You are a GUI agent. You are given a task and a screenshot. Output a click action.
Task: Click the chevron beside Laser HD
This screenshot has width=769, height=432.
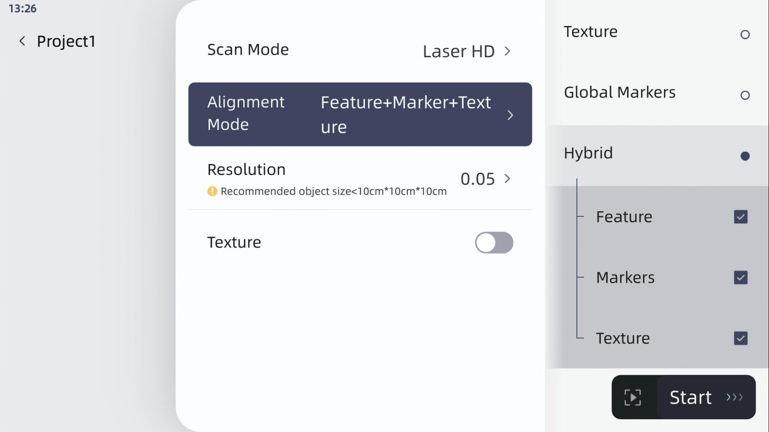pyautogui.click(x=507, y=51)
